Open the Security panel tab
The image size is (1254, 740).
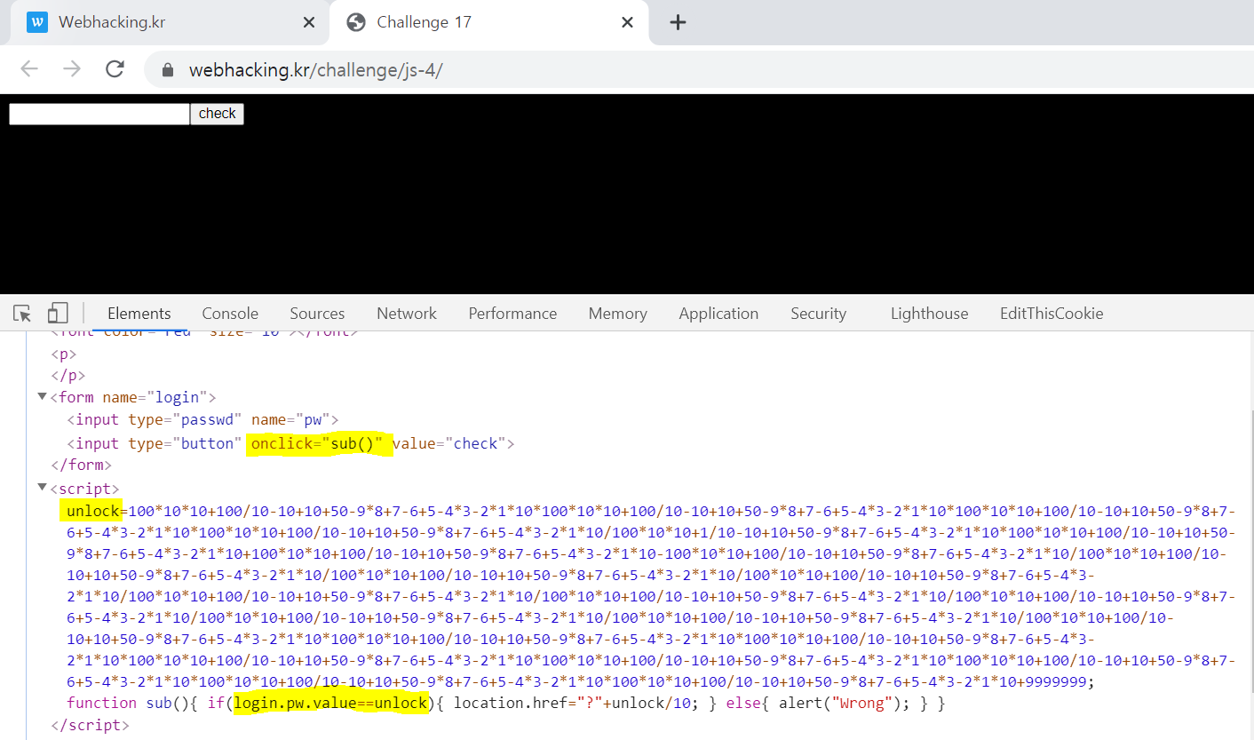(x=818, y=314)
